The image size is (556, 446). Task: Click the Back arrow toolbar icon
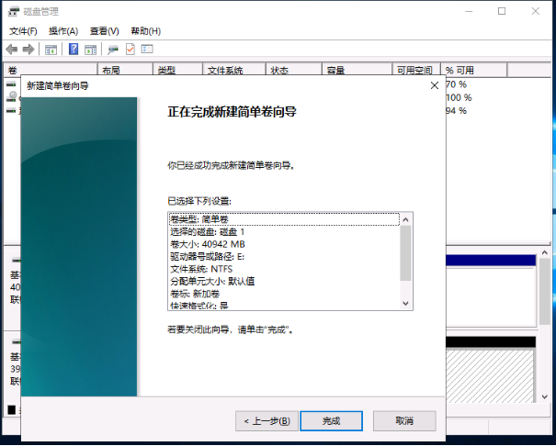point(12,50)
